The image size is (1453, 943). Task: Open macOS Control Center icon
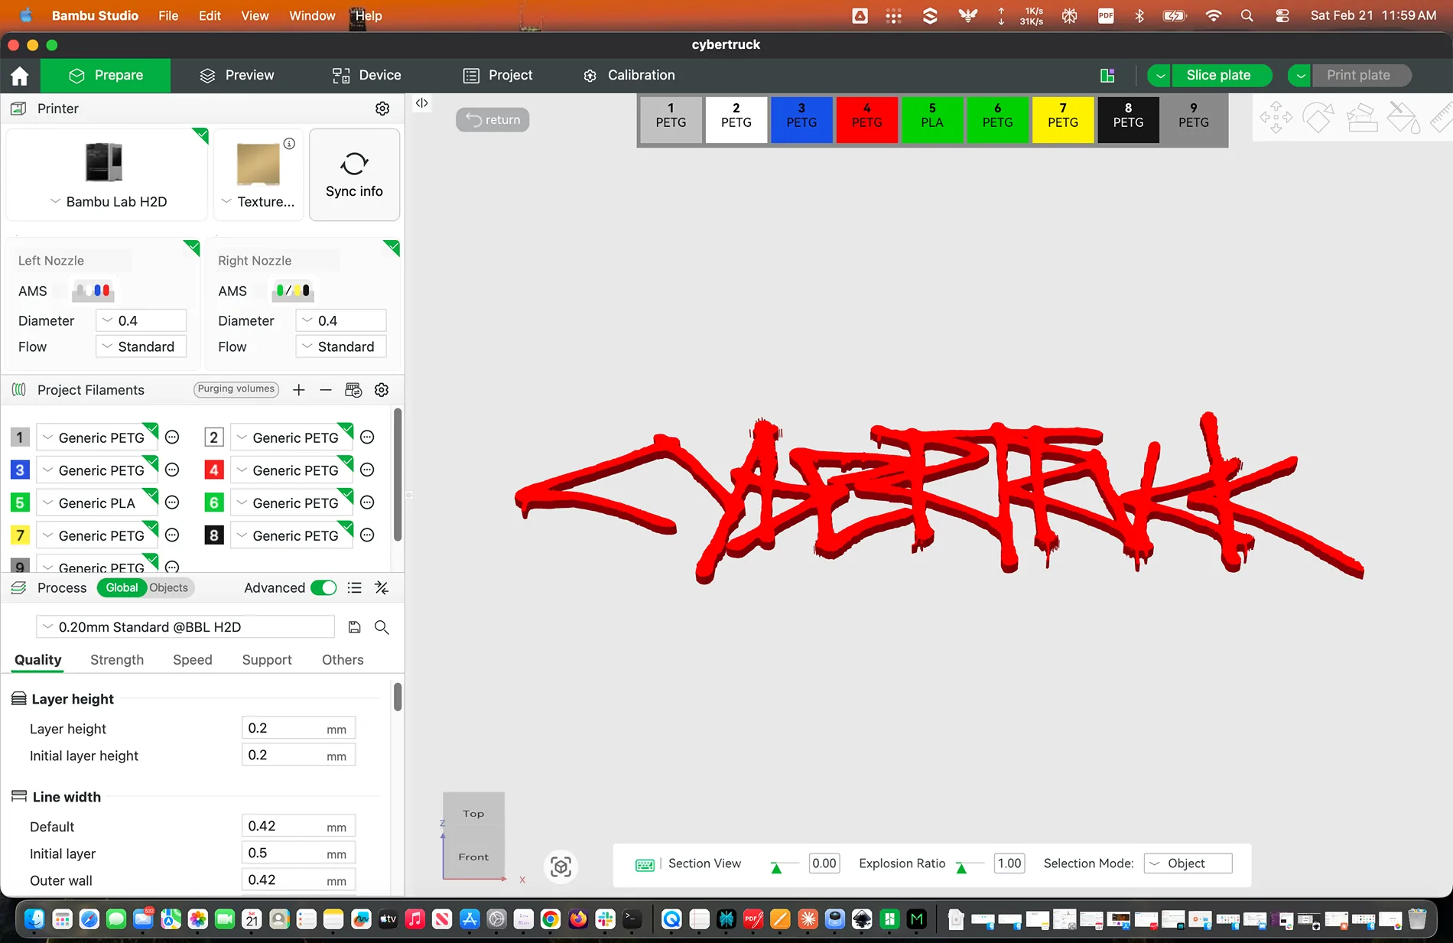click(1282, 15)
